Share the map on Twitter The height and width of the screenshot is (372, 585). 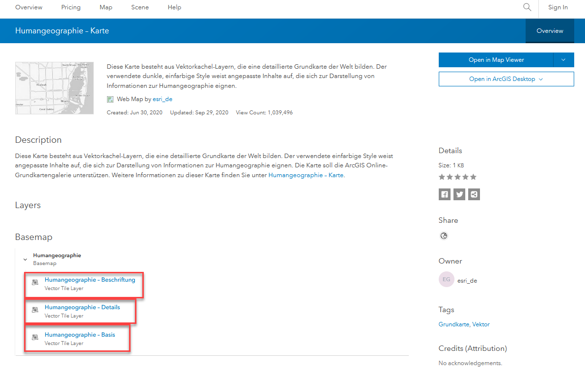(x=459, y=194)
